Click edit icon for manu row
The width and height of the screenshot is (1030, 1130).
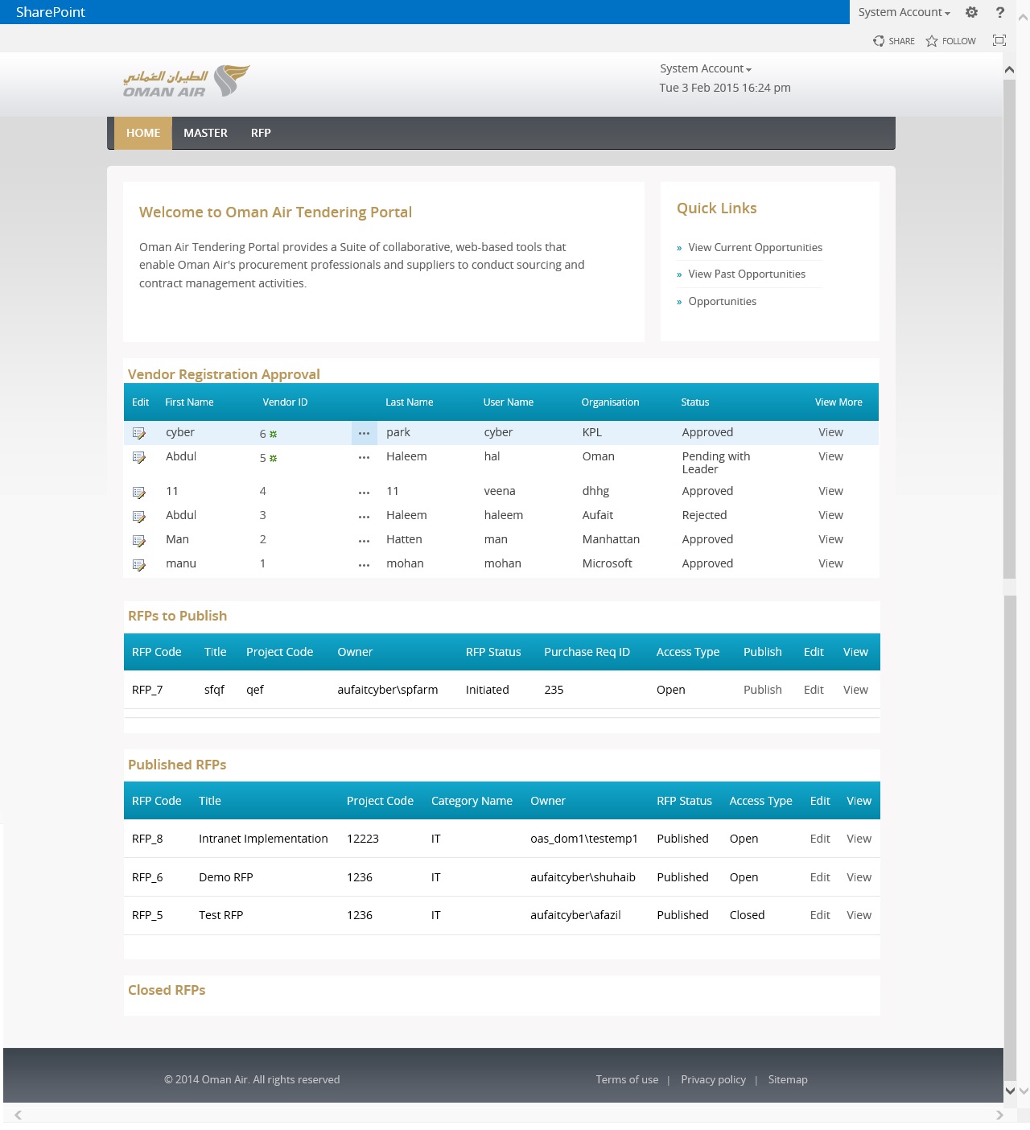[139, 564]
